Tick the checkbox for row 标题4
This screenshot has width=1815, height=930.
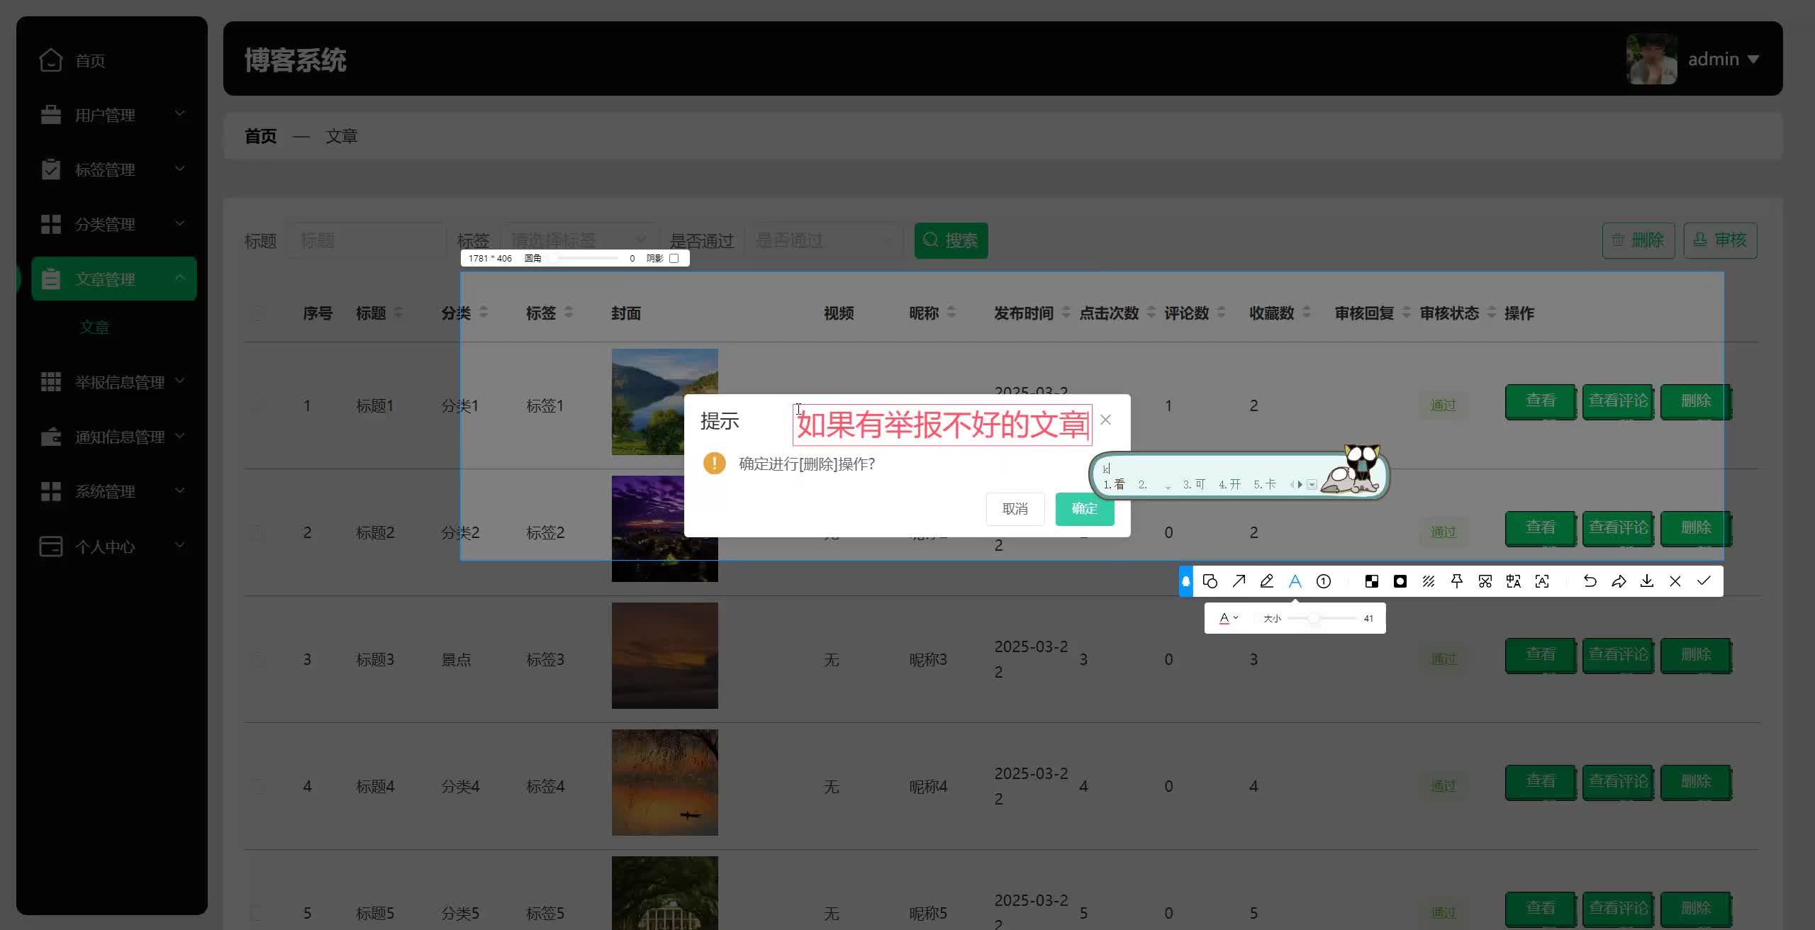[257, 786]
